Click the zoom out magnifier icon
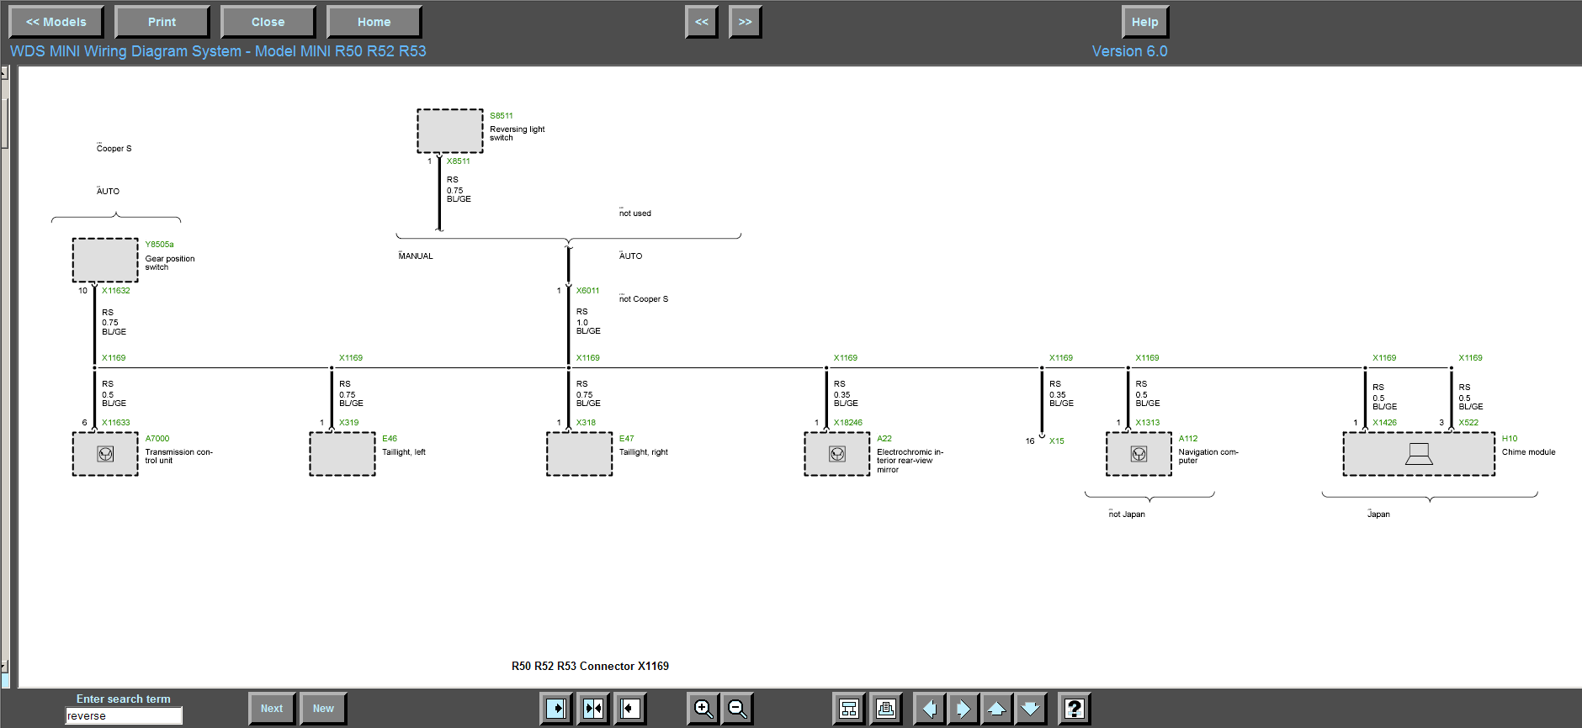Screen dimensions: 1582x728 pyautogui.click(x=736, y=709)
